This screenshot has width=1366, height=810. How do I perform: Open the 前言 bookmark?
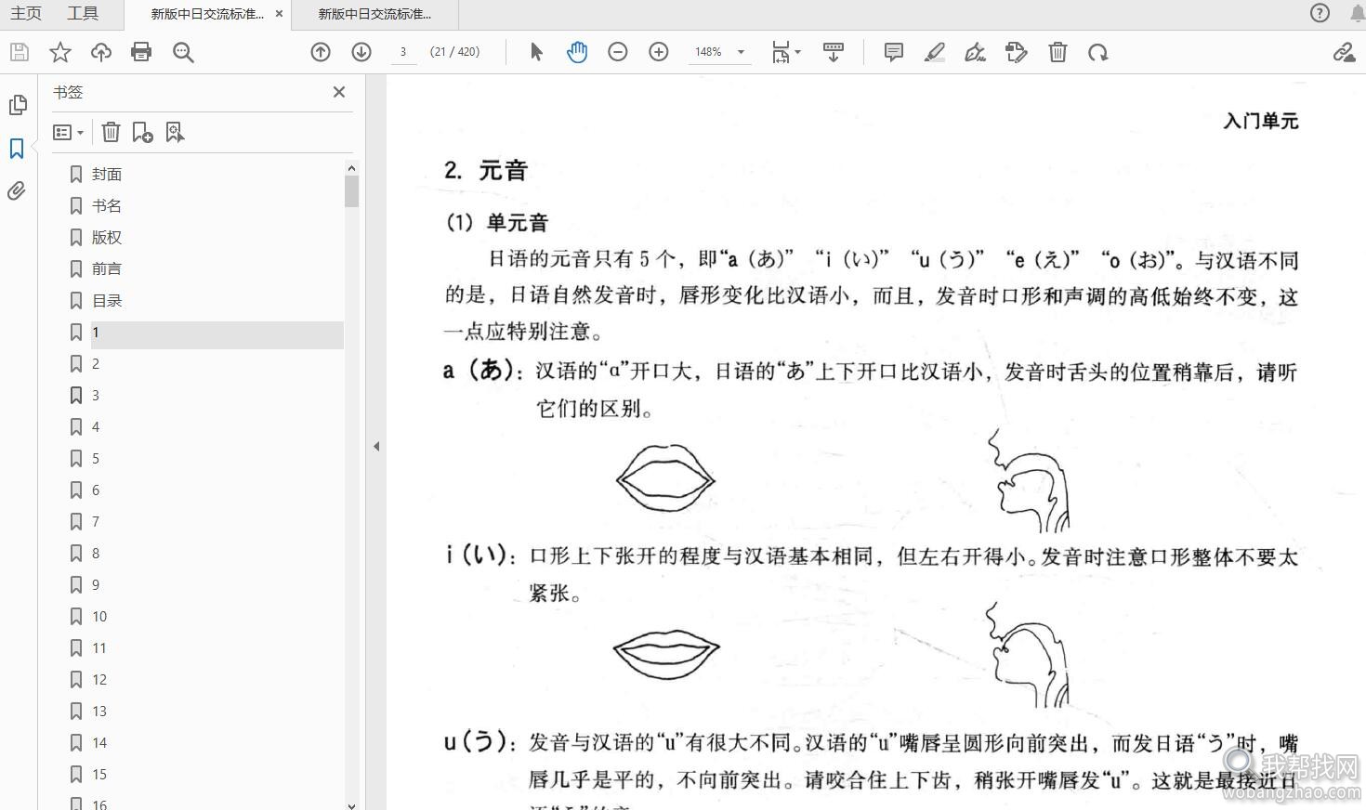click(107, 269)
